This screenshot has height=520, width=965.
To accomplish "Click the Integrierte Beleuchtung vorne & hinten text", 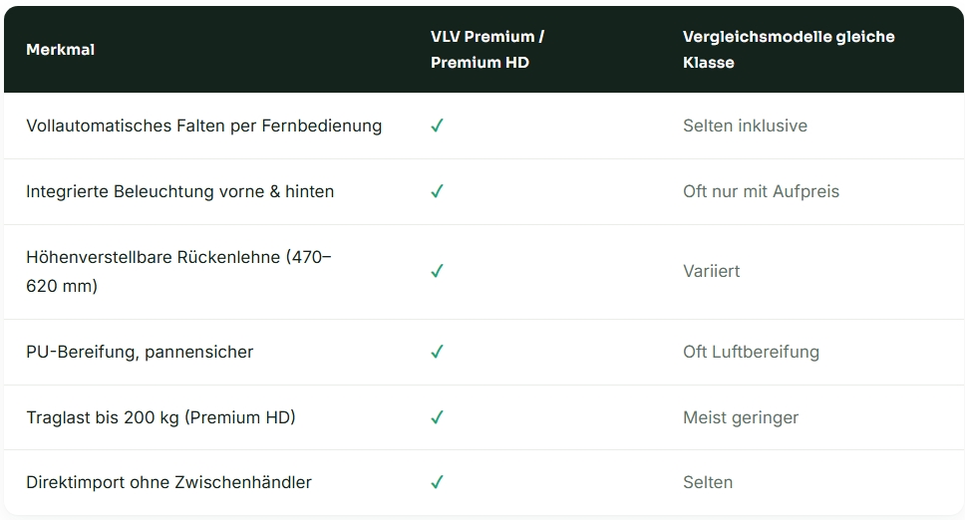I will pos(179,192).
